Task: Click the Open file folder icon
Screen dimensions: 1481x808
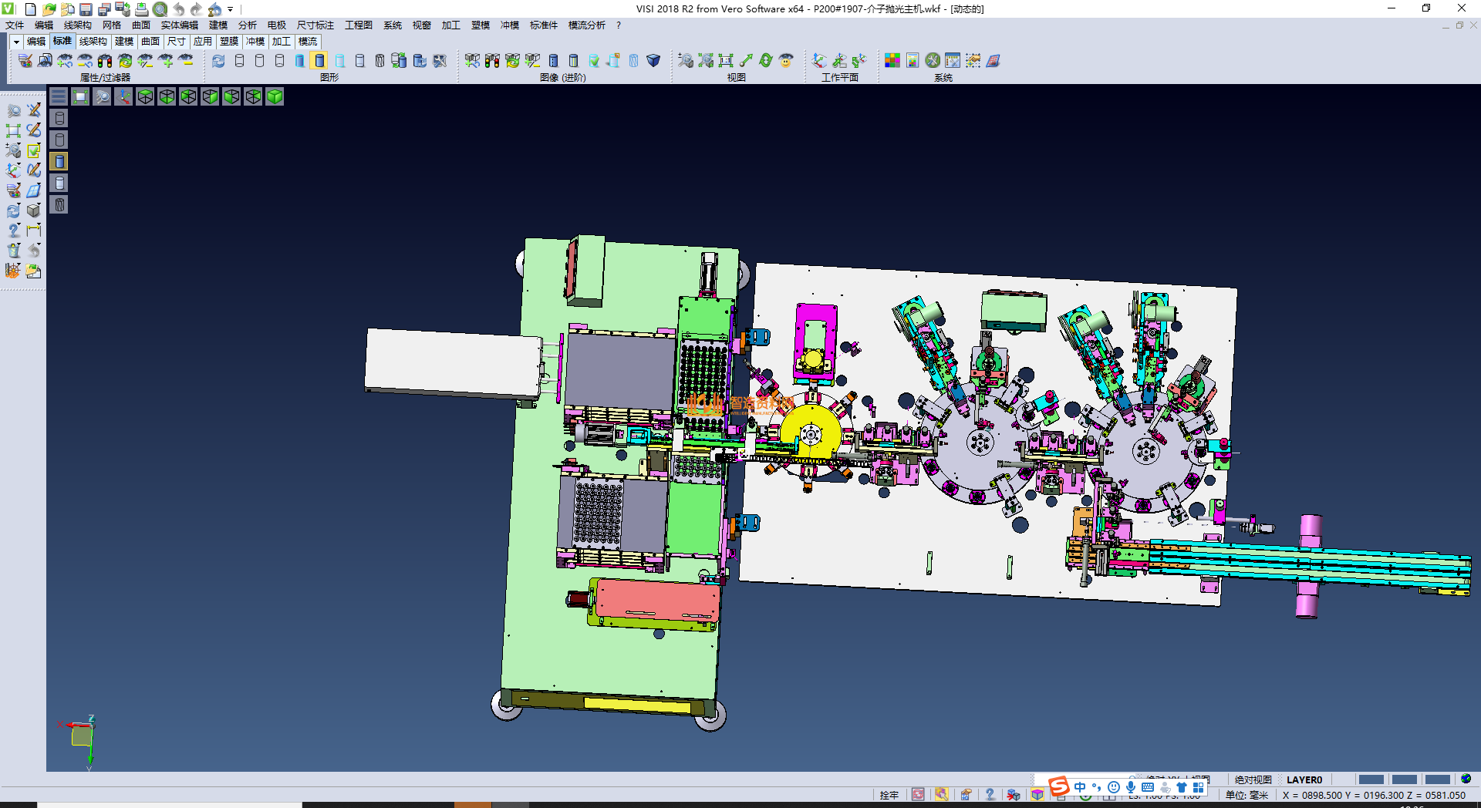Action: click(x=49, y=9)
